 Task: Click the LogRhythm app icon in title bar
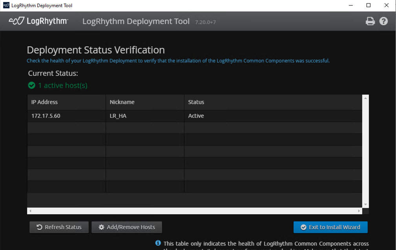pos(5,5)
